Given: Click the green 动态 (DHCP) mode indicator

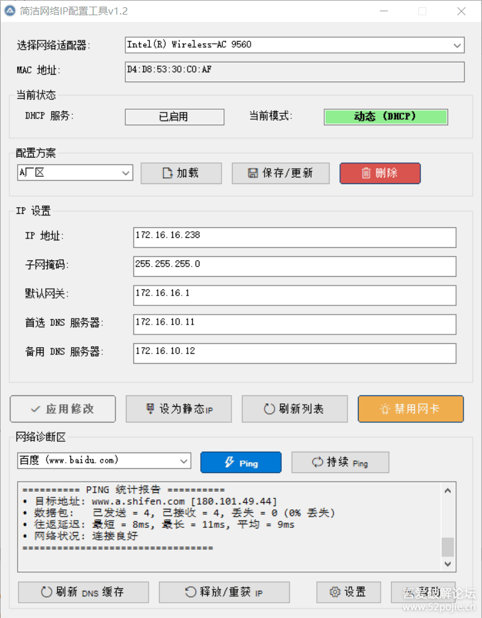Looking at the screenshot, I should [x=385, y=117].
